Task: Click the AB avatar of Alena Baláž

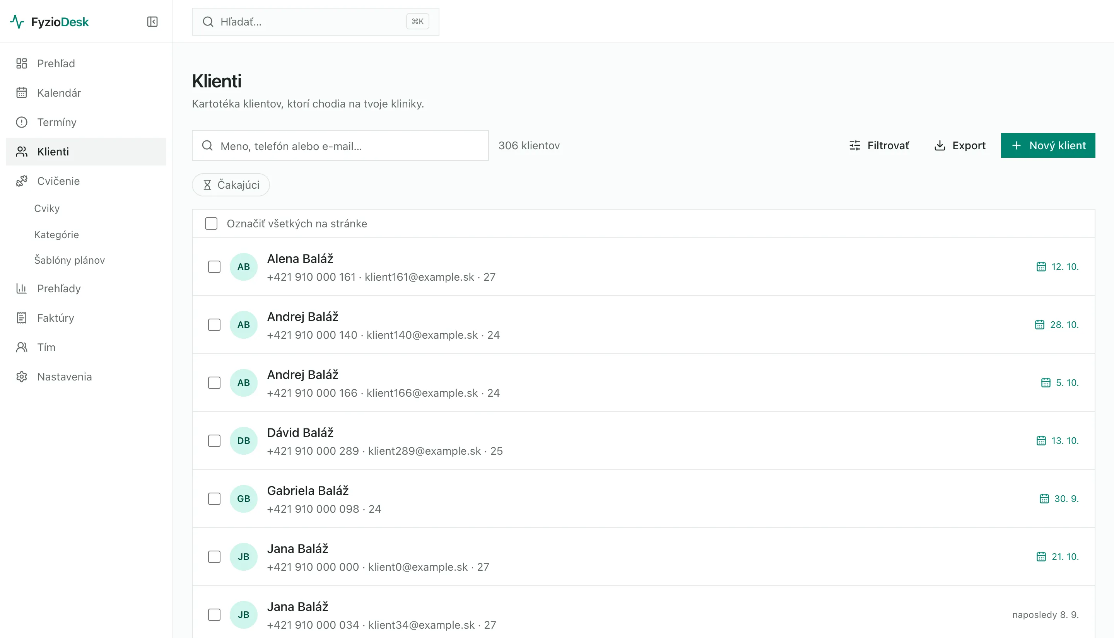Action: (x=244, y=267)
